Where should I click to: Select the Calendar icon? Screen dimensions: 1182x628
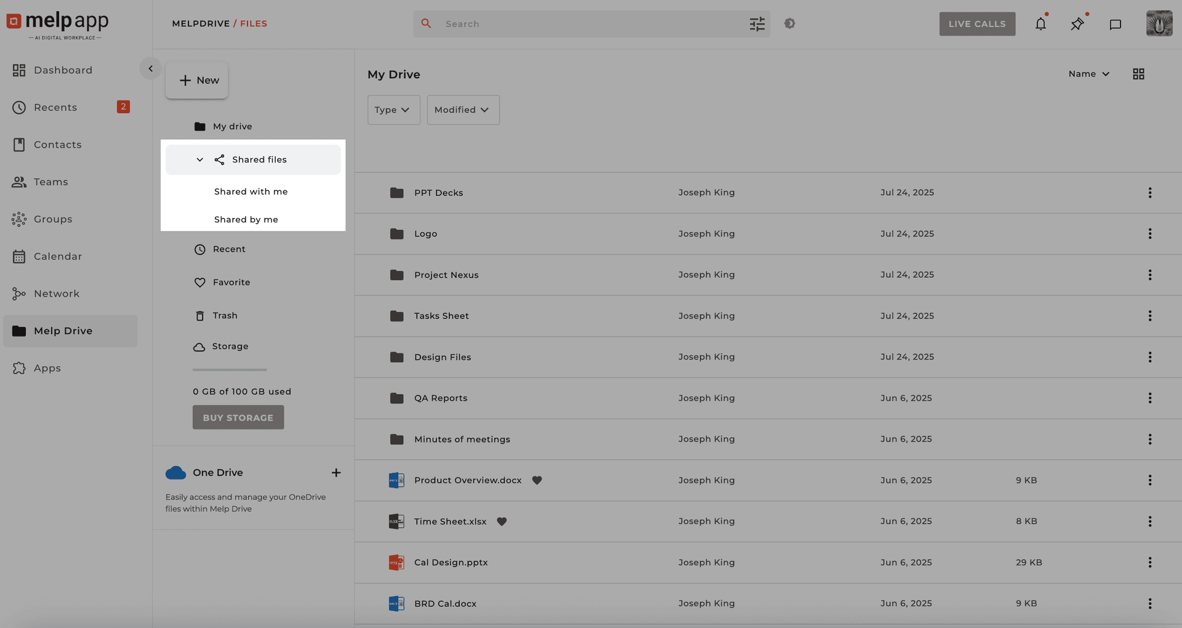(18, 256)
